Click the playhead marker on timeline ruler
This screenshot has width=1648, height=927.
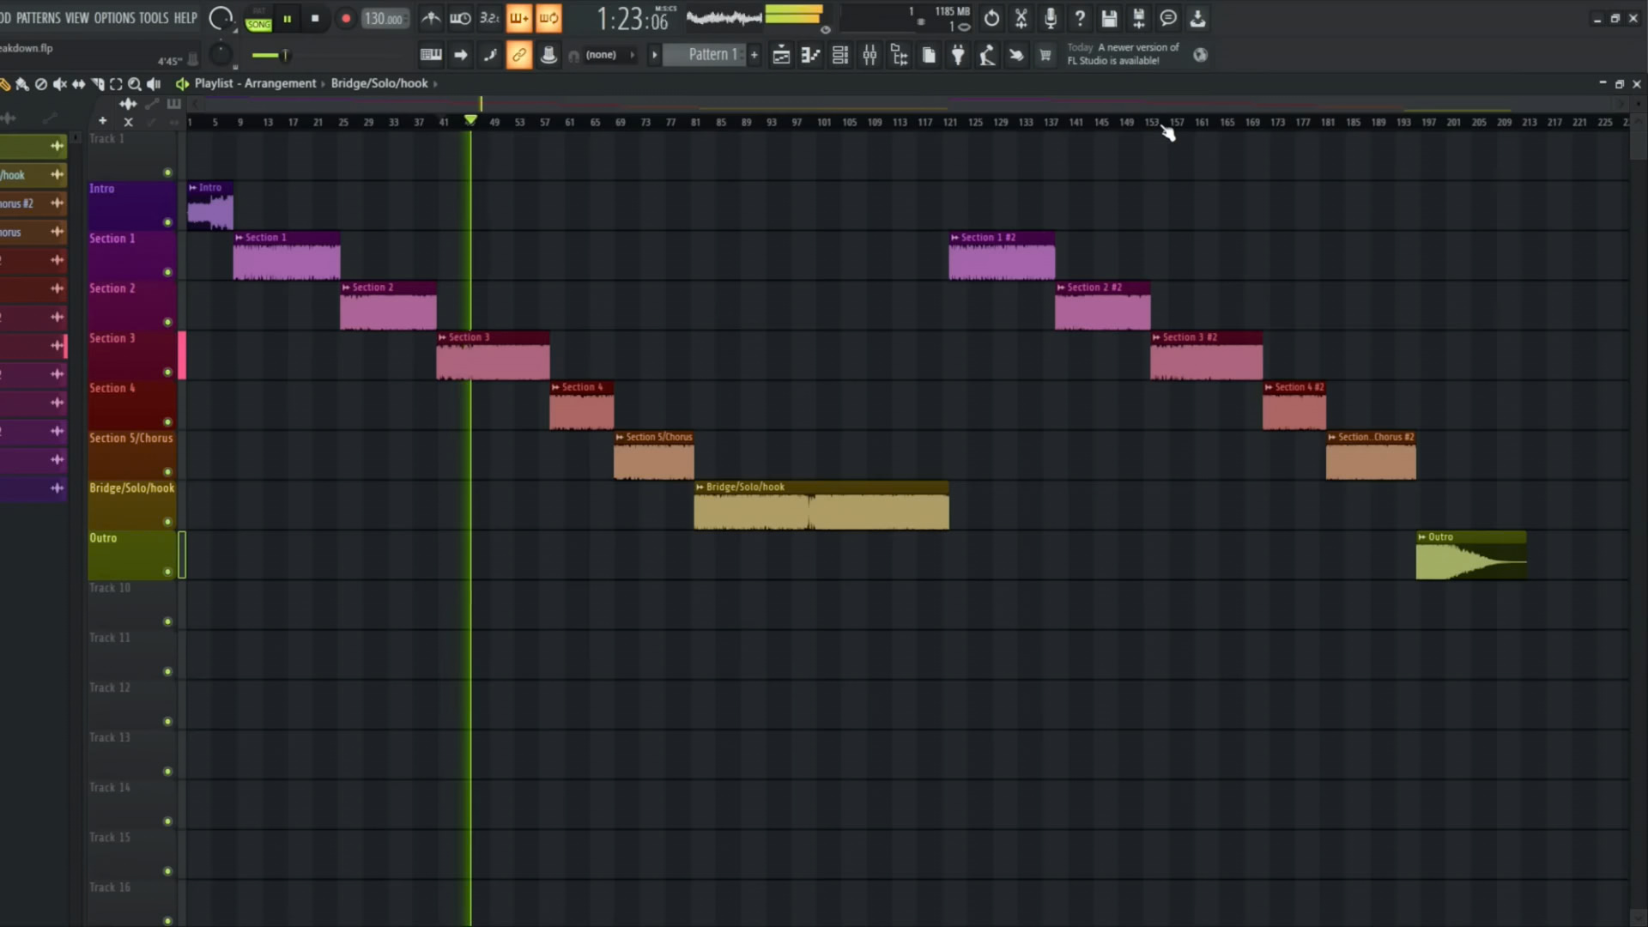click(x=470, y=120)
